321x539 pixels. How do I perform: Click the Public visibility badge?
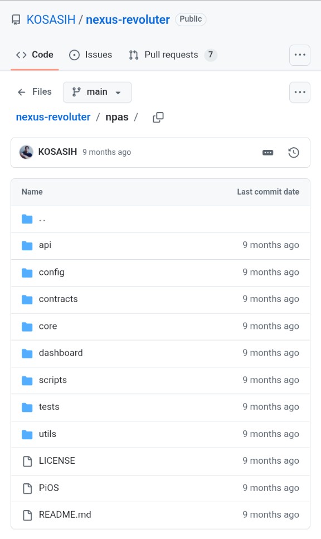(x=191, y=20)
